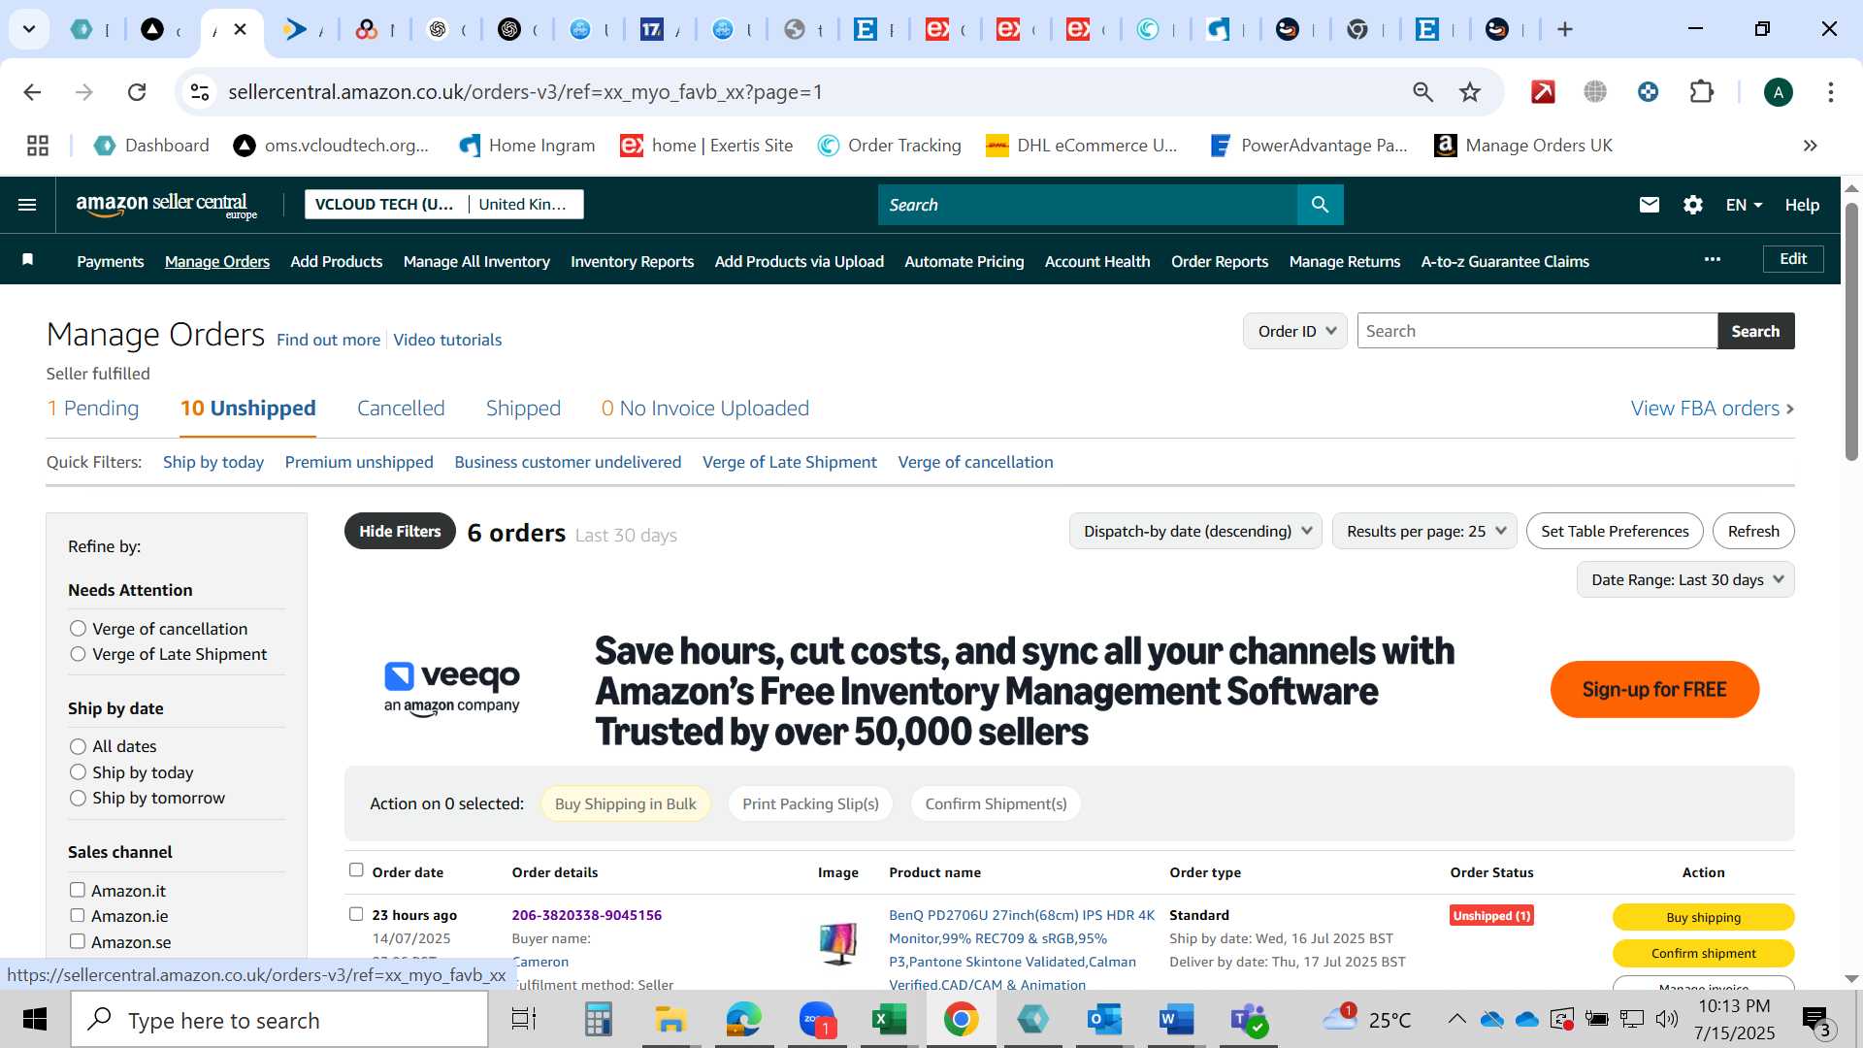The height and width of the screenshot is (1048, 1863).
Task: Open the VCLOUD TECH account switcher
Action: click(443, 205)
